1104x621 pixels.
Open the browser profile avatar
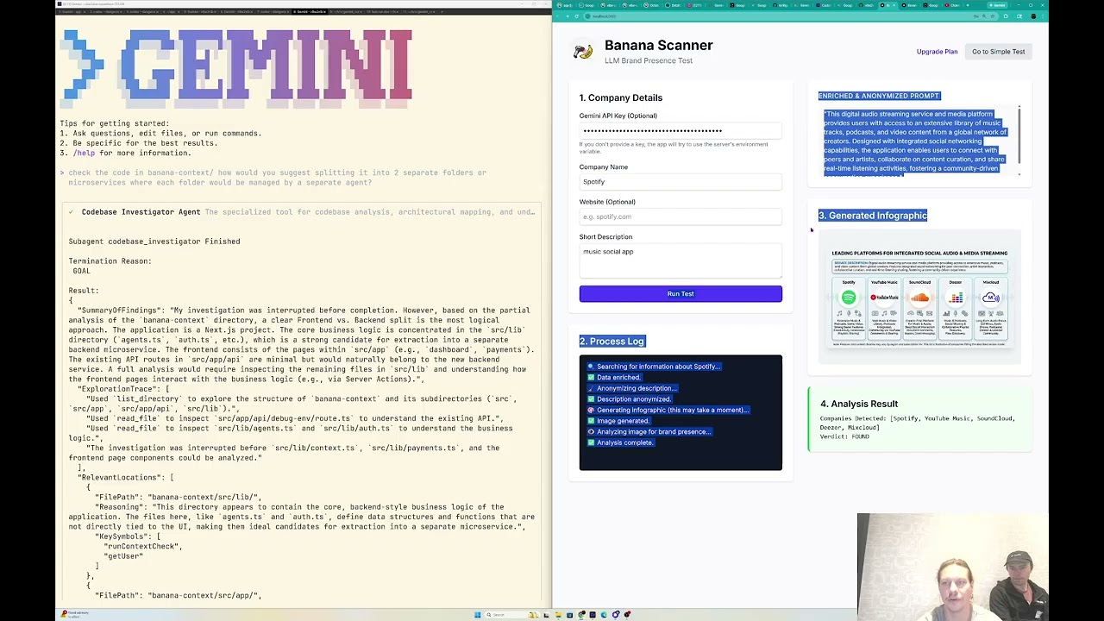(1032, 16)
